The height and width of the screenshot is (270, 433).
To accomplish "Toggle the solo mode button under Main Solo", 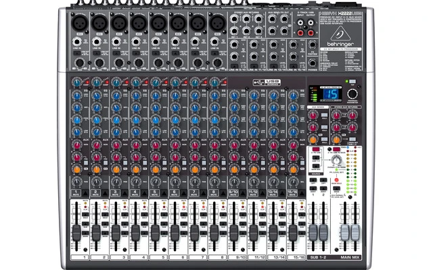I will 336,189.
